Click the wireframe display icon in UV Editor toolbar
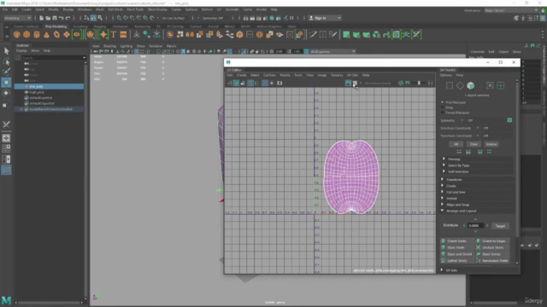Image resolution: width=547 pixels, height=307 pixels. [x=229, y=84]
